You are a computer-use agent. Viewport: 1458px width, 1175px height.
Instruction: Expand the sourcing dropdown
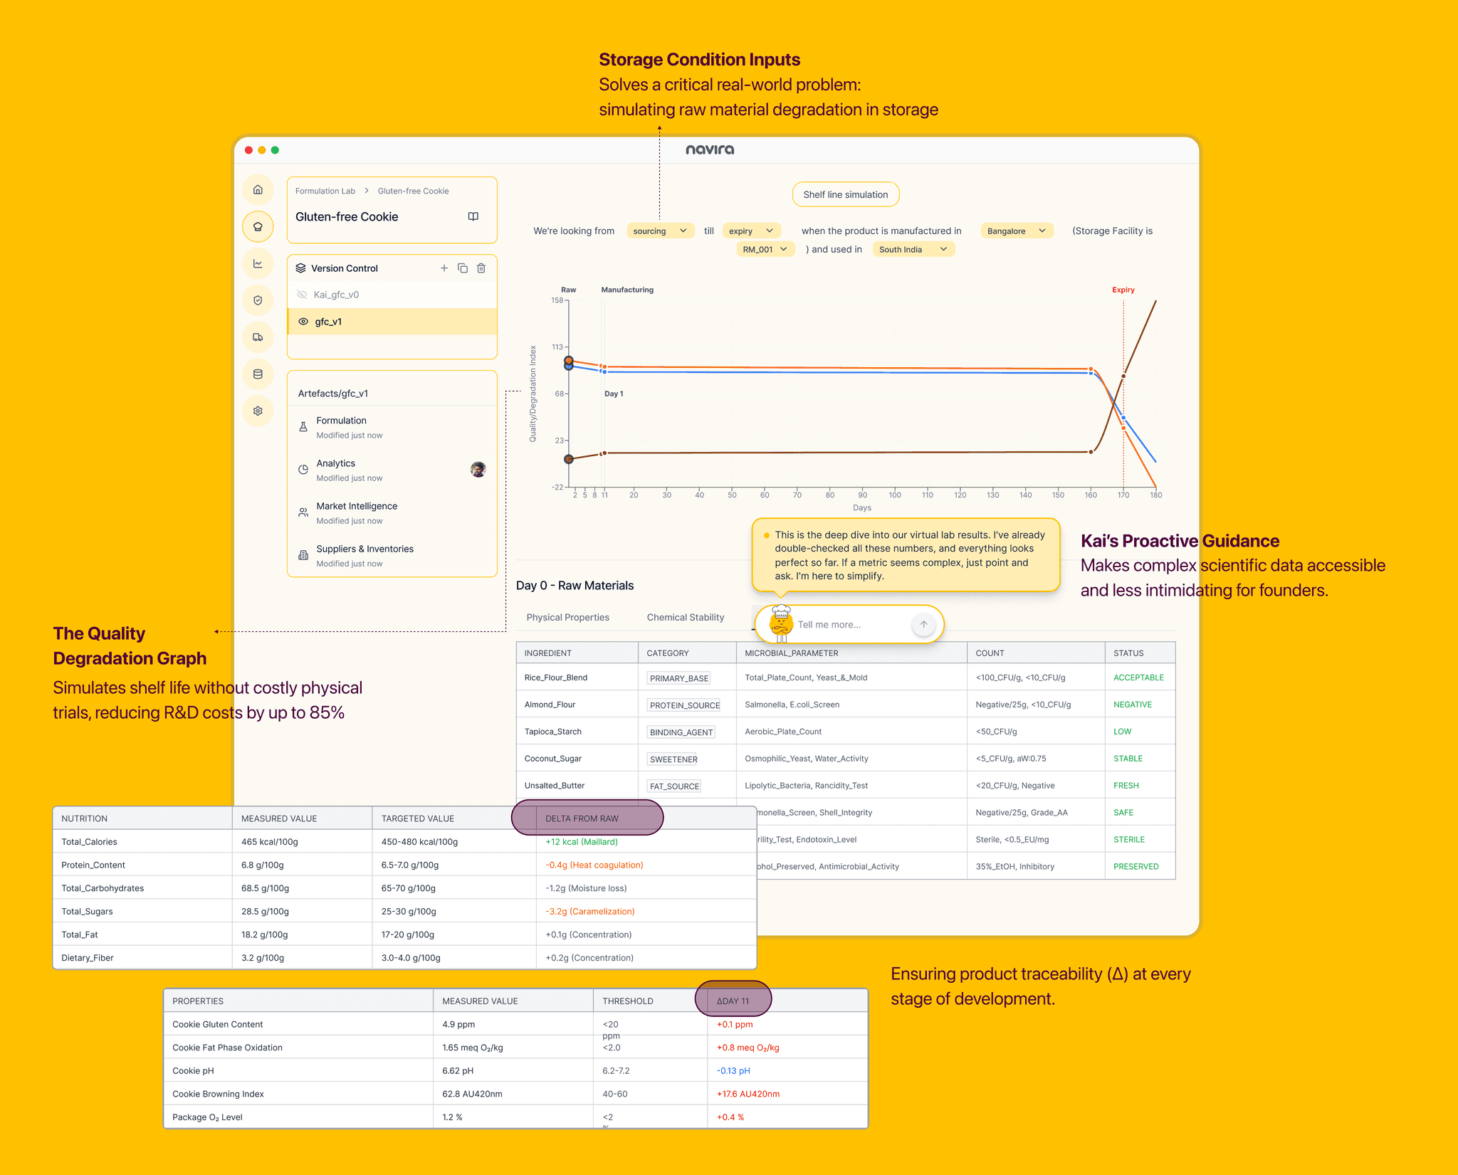(659, 231)
